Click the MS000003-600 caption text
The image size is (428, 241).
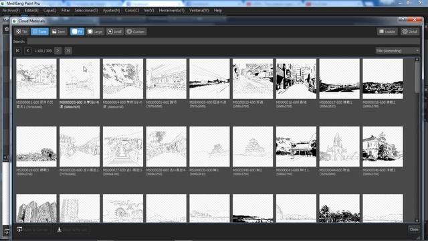coord(80,104)
